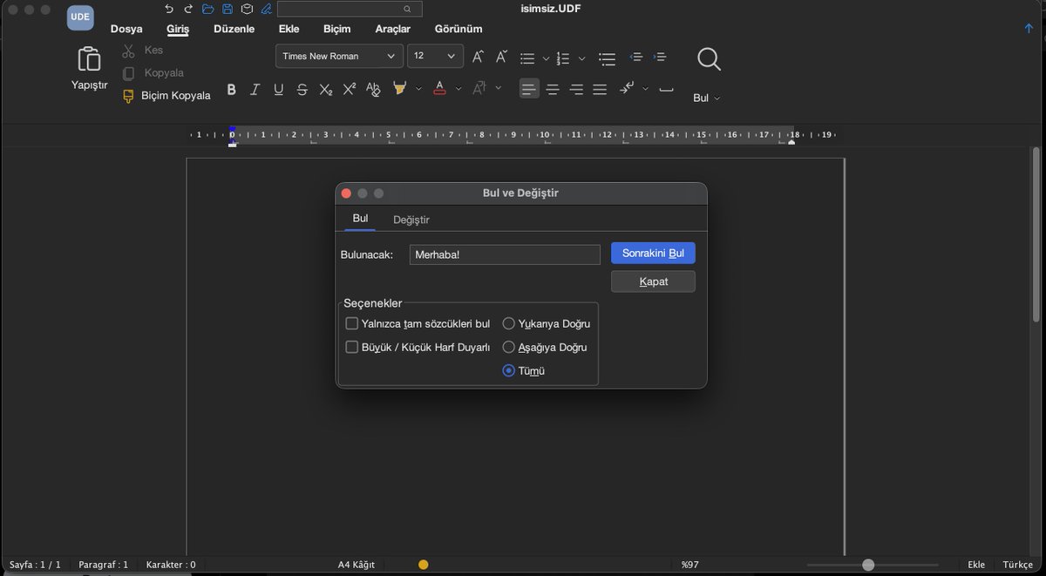Open the highlight color dropdown arrow
The image size is (1046, 576).
tap(418, 89)
